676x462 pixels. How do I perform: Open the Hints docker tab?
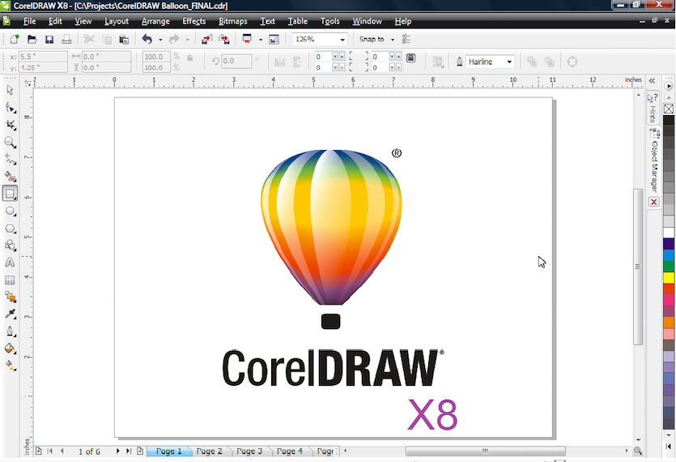[x=653, y=108]
